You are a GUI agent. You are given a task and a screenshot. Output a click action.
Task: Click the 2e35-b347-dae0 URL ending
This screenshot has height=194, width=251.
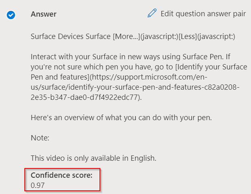tap(86, 97)
